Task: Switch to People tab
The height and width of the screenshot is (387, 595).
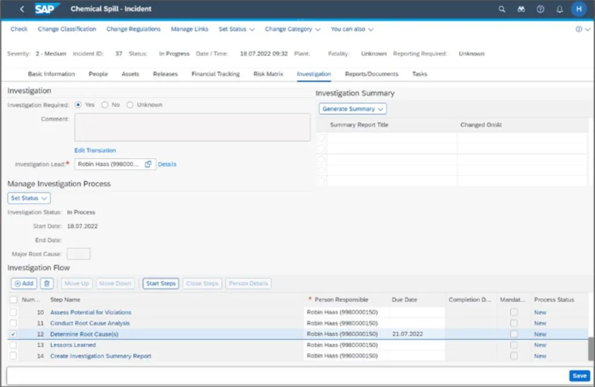Action: pos(98,74)
